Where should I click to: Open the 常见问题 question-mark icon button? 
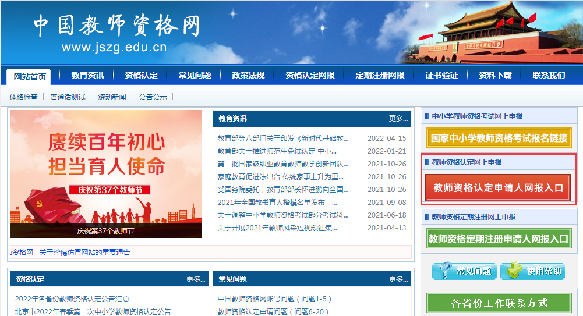[x=464, y=271]
